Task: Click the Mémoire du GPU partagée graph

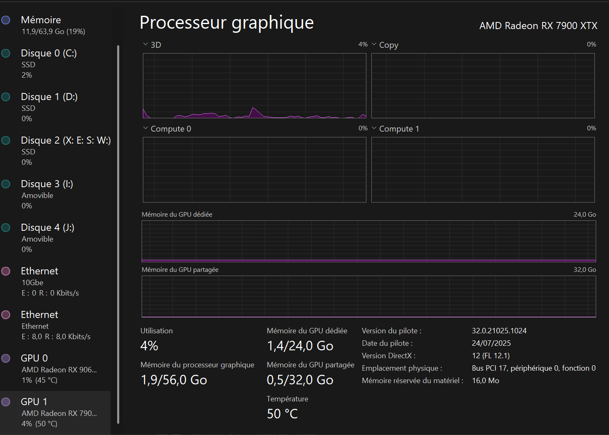Action: pos(369,296)
